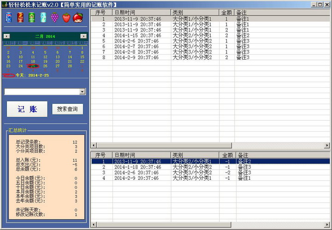
Task: Select day 16 in the calendar
Action: [8, 61]
